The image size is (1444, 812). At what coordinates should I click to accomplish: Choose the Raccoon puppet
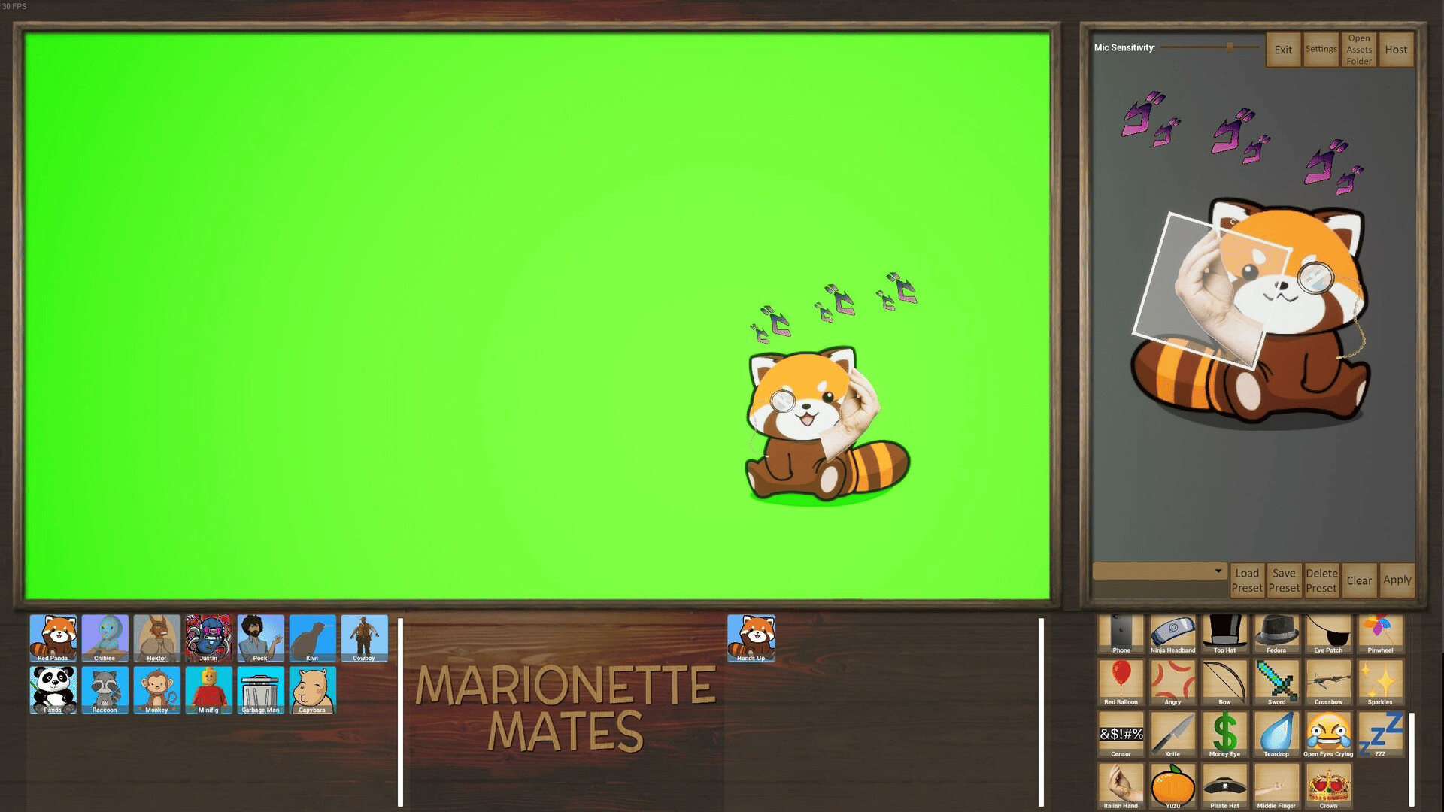coord(105,689)
